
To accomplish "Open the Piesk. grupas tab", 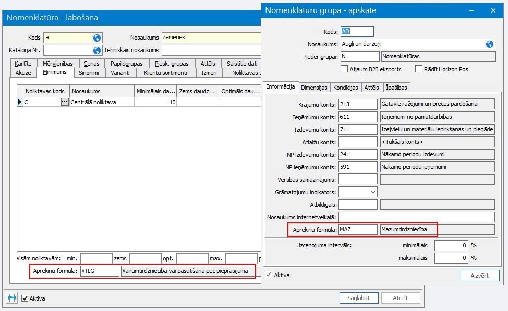I will pyautogui.click(x=172, y=64).
